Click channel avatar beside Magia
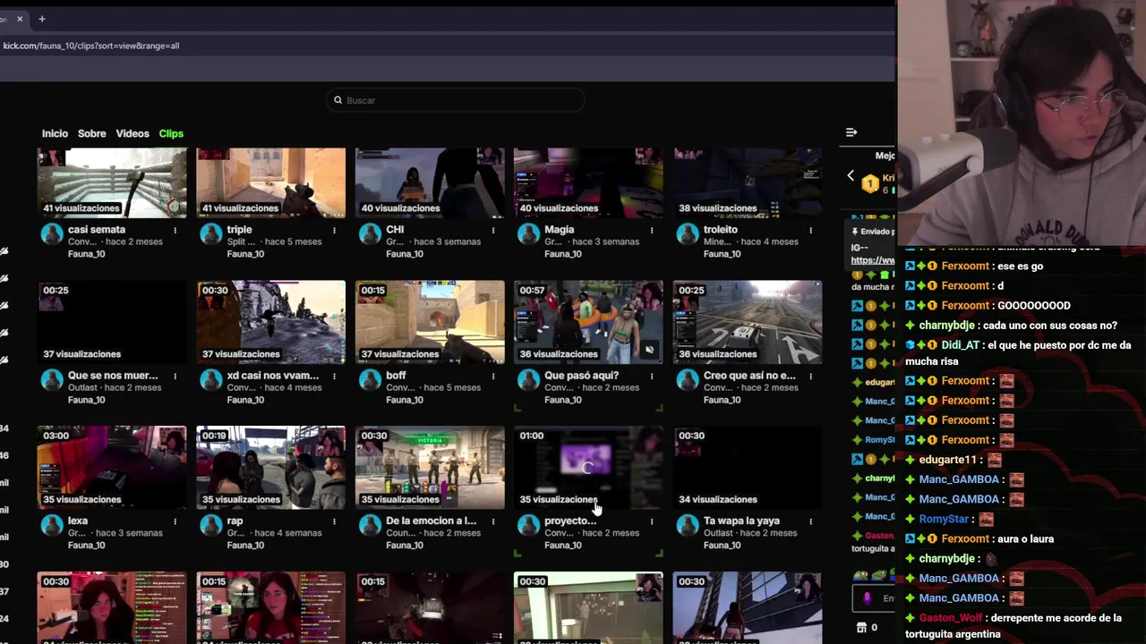The width and height of the screenshot is (1146, 644). click(529, 234)
